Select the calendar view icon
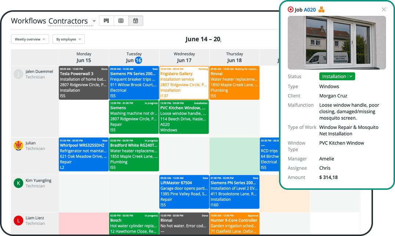This screenshot has height=236, width=395. (x=135, y=21)
